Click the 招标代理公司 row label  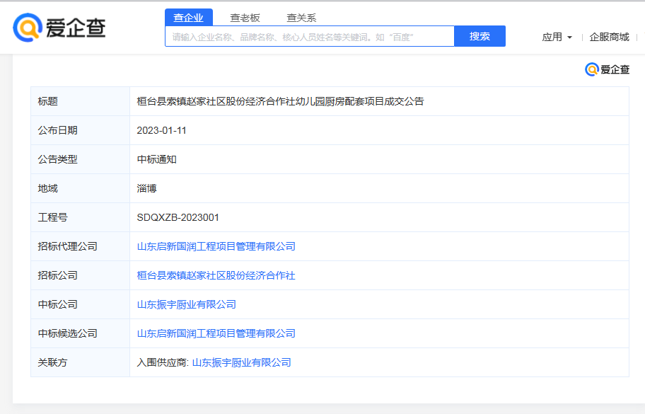tap(67, 246)
